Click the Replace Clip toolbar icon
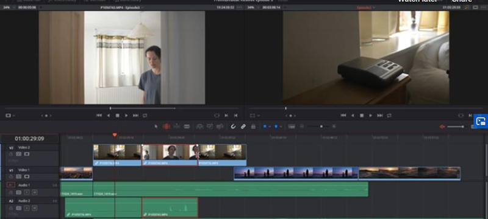488x219 pixels. (220, 127)
